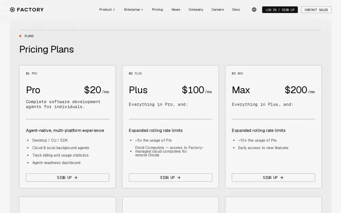Screen dimensions: 341x213
Task: Click 'Everything in Pro, and:' text
Action: 158,104
